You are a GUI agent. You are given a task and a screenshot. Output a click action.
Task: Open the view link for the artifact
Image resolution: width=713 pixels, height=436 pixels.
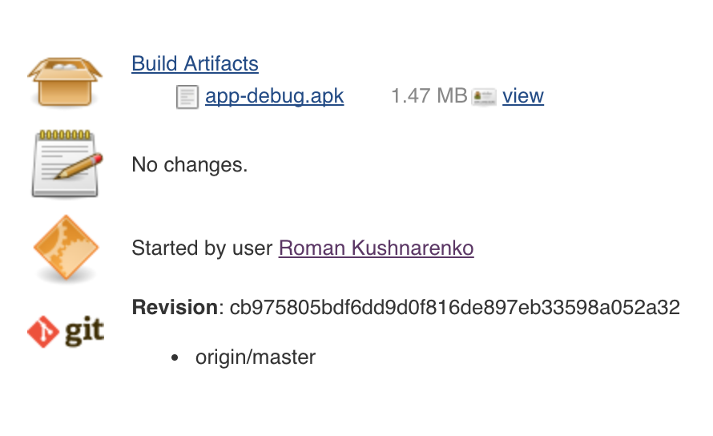tap(523, 96)
